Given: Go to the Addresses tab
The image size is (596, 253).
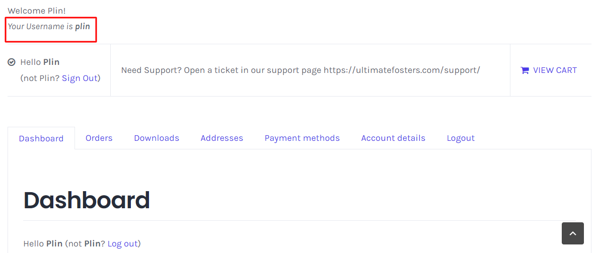Looking at the screenshot, I should (221, 138).
